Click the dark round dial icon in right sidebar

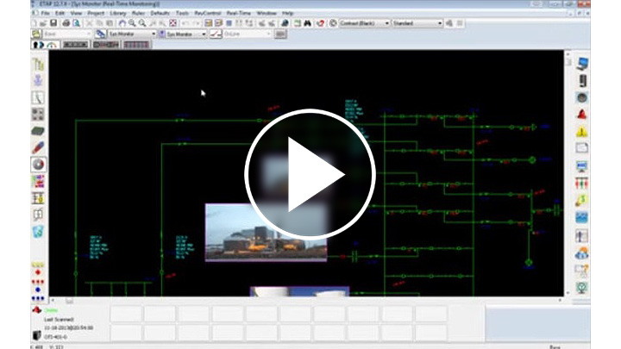tap(582, 97)
